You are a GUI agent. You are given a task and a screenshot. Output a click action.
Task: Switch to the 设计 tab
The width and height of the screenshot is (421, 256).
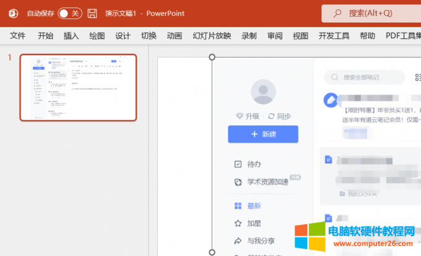(123, 36)
